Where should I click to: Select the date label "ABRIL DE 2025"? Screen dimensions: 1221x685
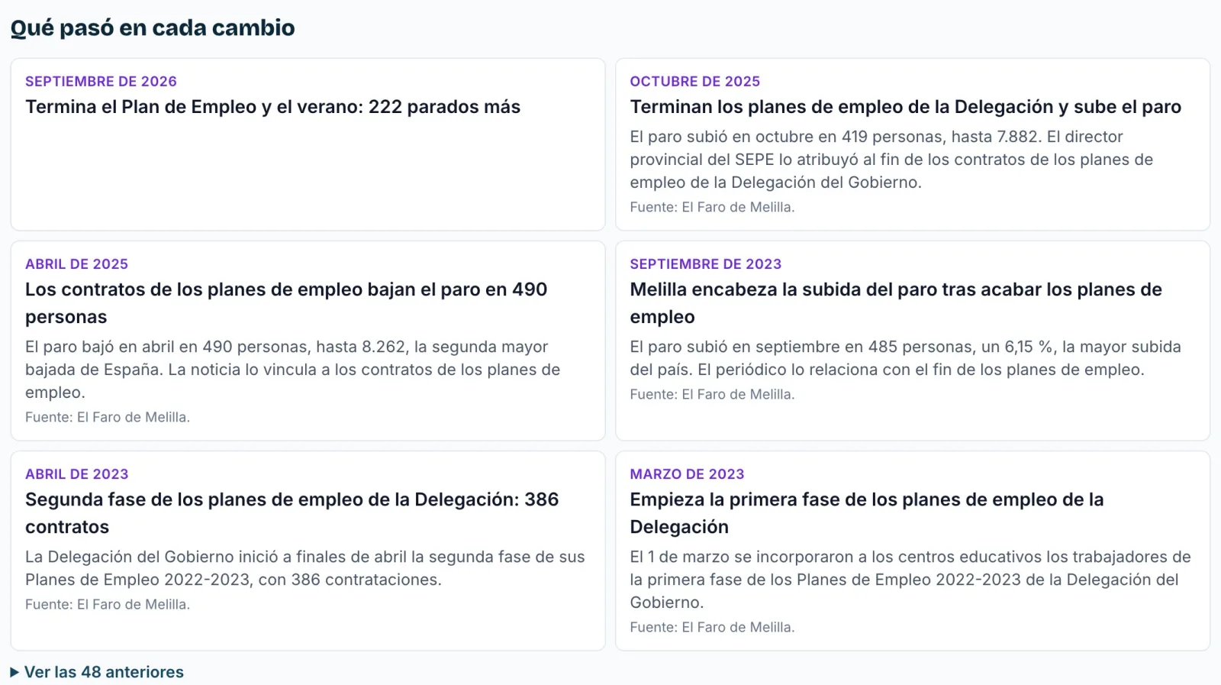(x=76, y=264)
